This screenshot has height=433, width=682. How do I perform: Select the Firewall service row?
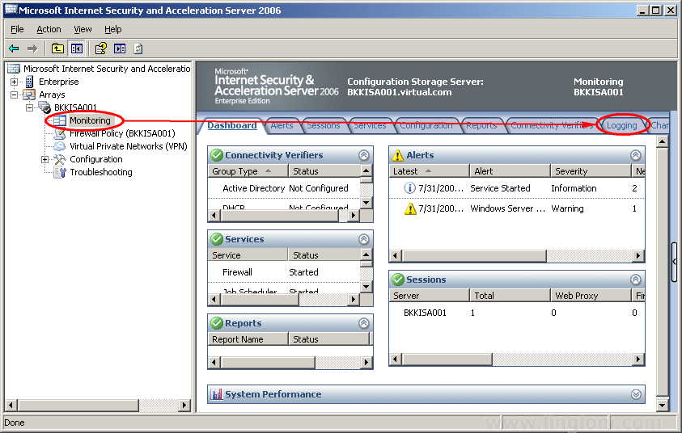pos(285,272)
